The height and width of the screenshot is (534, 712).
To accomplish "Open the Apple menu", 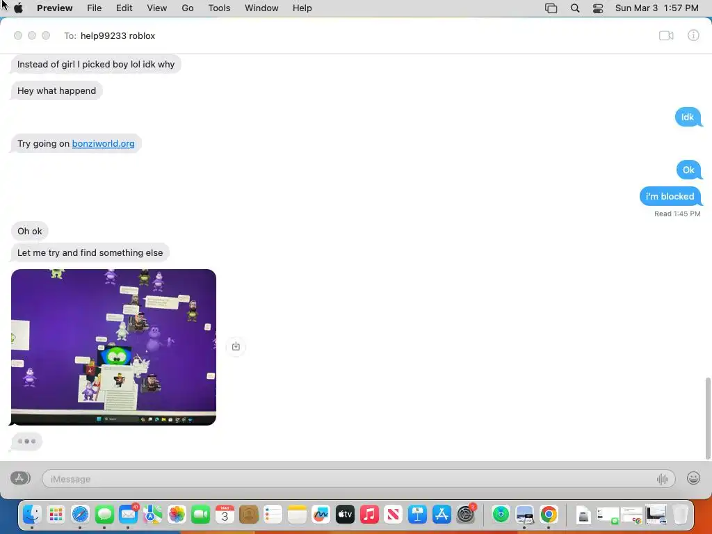I will coord(19,8).
